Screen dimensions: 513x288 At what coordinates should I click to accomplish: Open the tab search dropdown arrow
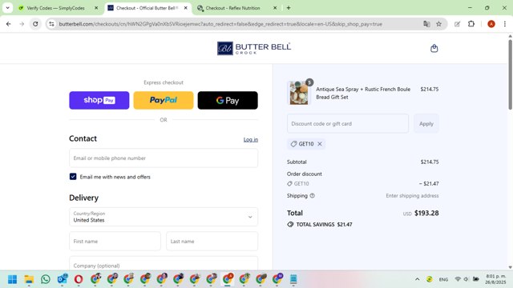pyautogui.click(x=7, y=8)
